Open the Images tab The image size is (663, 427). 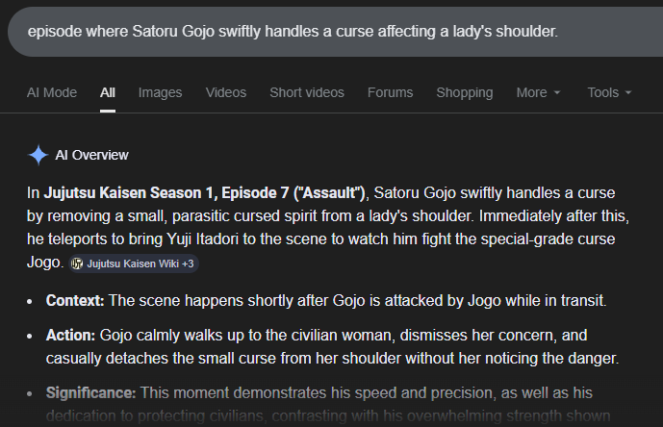tap(160, 93)
